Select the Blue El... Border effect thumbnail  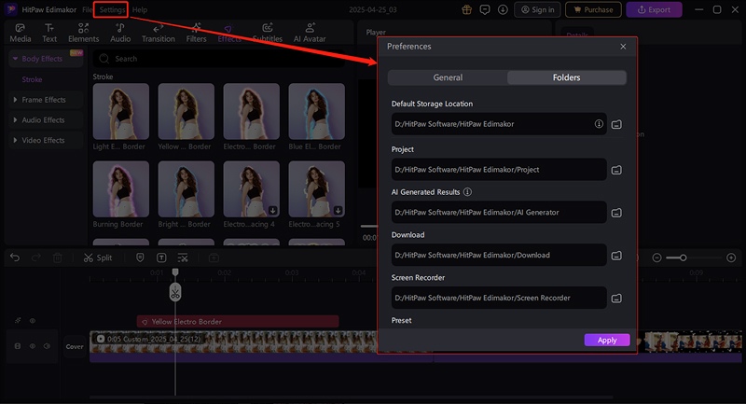316,111
